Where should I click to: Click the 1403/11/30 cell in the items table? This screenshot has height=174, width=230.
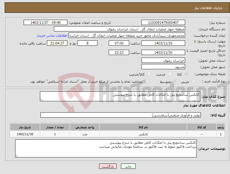click(25, 134)
